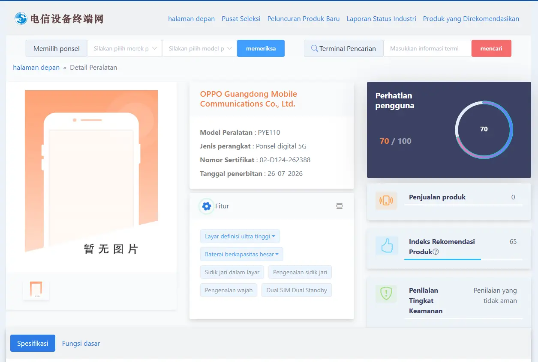Click the blue gear Fitur icon
Image resolution: width=538 pixels, height=362 pixels.
[207, 206]
